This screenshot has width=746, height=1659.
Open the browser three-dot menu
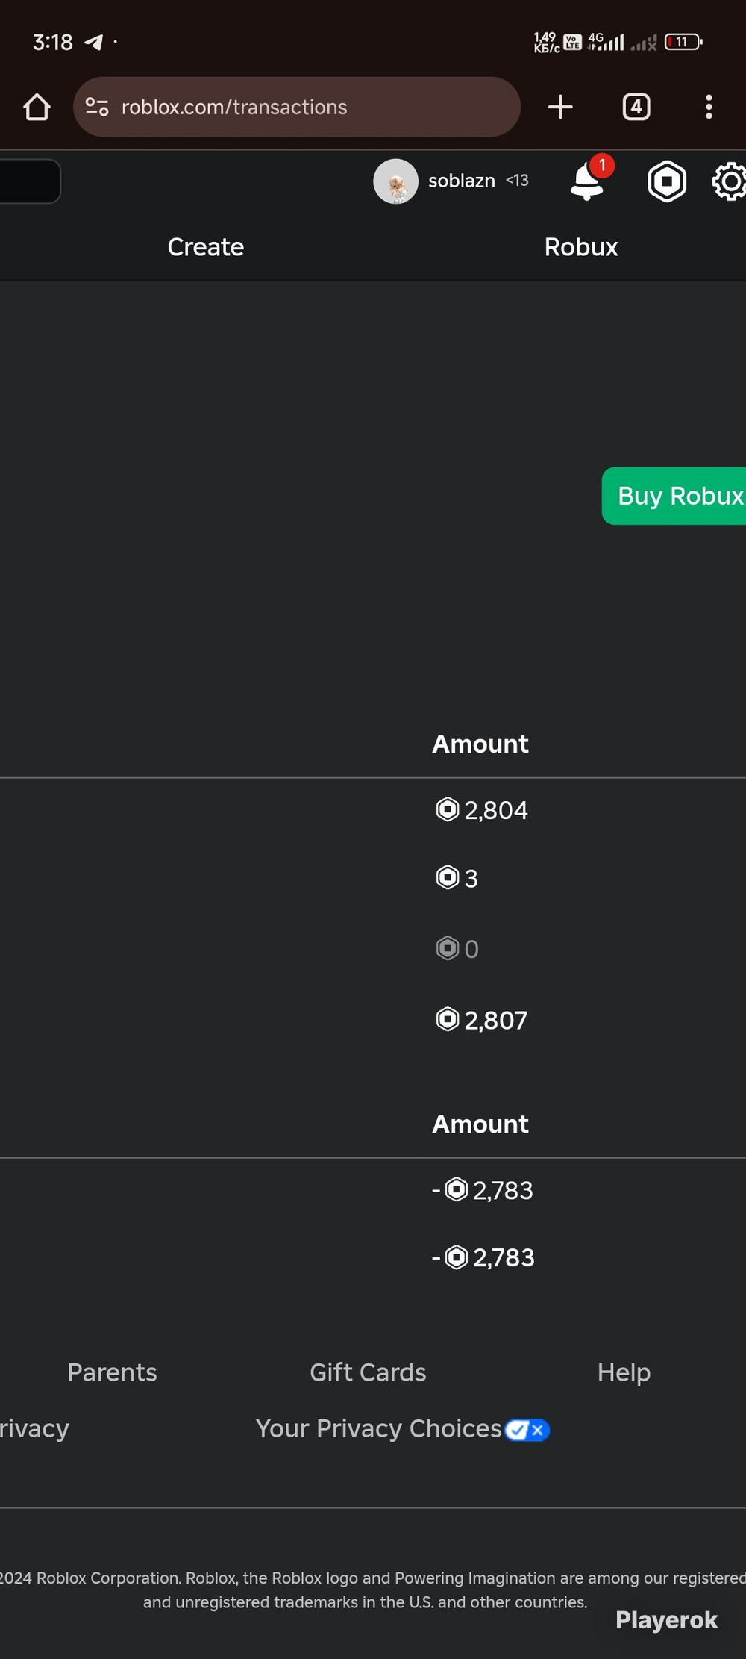click(x=709, y=107)
